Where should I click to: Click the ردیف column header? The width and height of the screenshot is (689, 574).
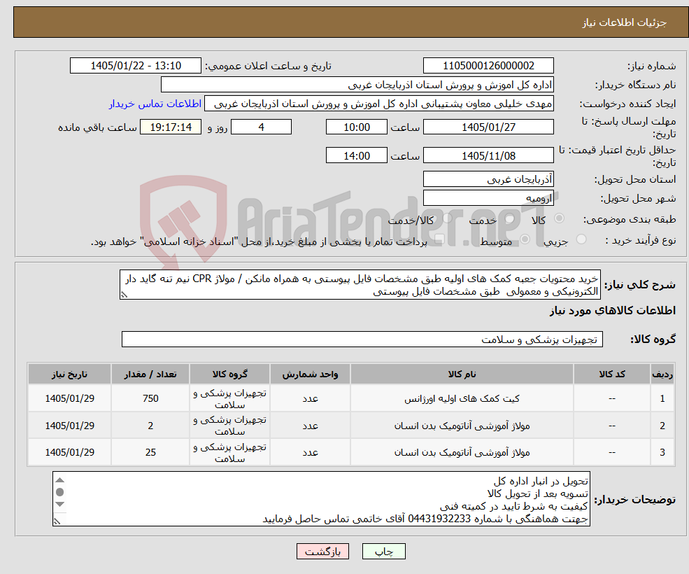pyautogui.click(x=662, y=374)
